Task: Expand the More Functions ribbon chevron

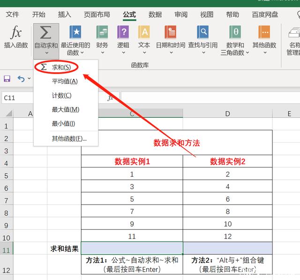Action: pos(265,53)
